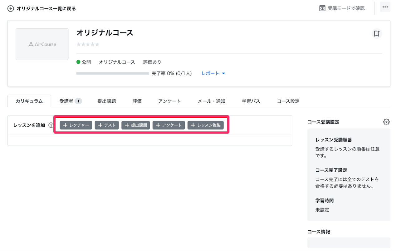The height and width of the screenshot is (251, 401).
Task: Add a 提出課題 lesson button
Action: pyautogui.click(x=136, y=125)
